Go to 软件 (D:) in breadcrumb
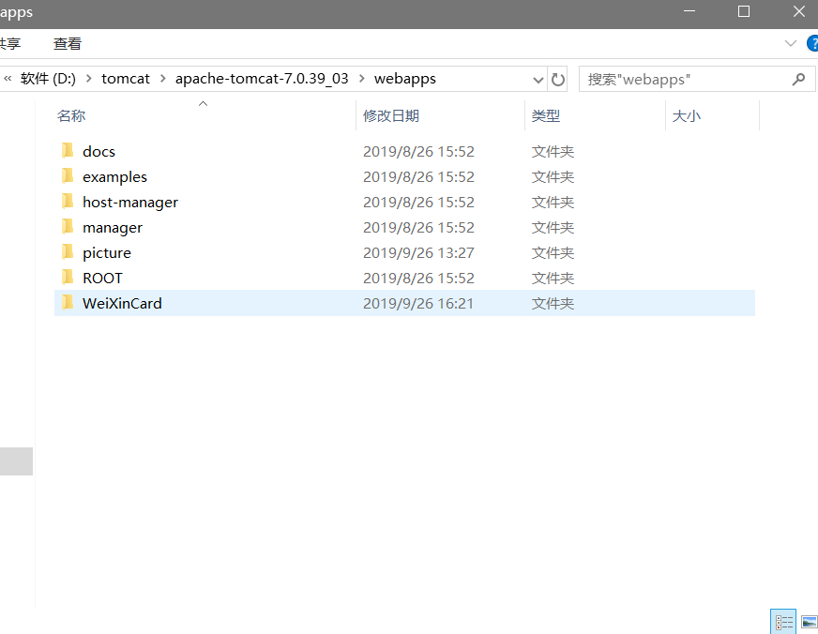Screen dimensions: 818x634 [x=48, y=79]
